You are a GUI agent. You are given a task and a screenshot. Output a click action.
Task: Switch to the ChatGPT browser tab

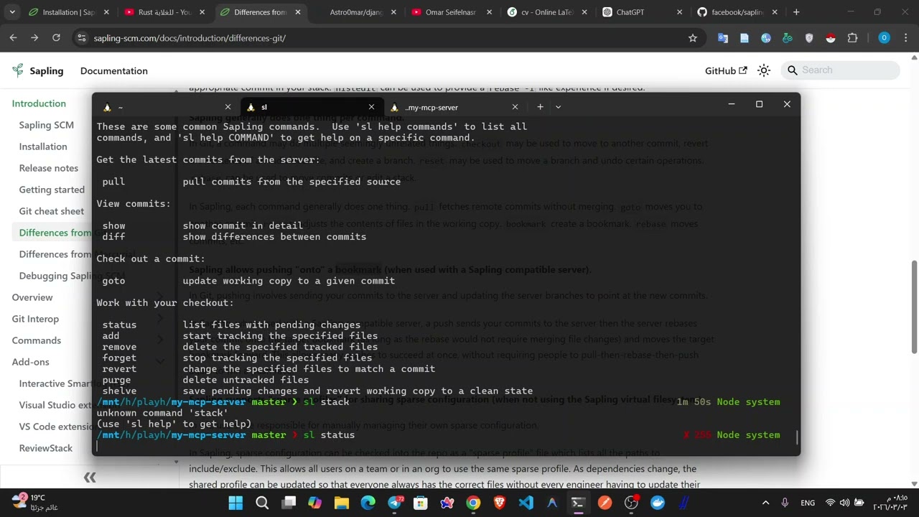click(x=643, y=12)
